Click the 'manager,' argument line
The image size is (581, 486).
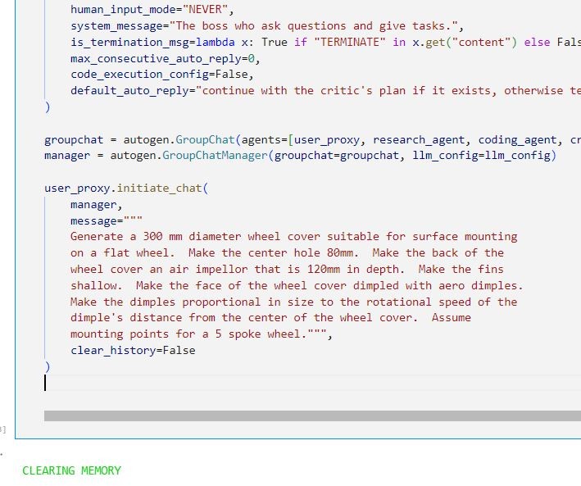tap(97, 205)
